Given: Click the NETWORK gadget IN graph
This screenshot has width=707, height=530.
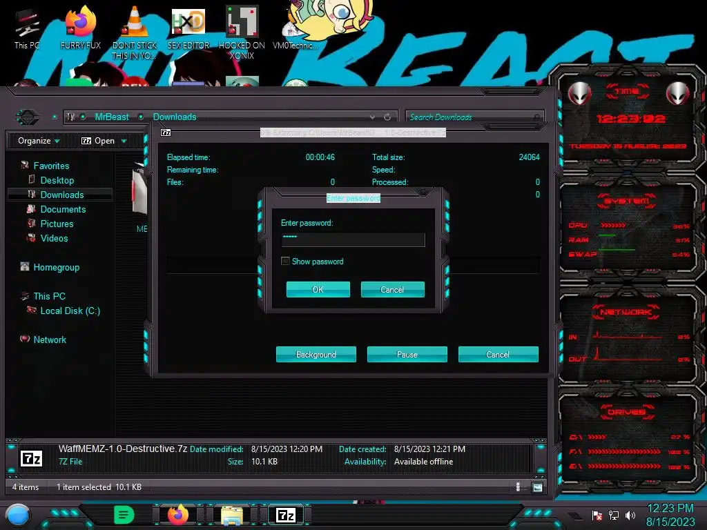Looking at the screenshot, I should (628, 335).
